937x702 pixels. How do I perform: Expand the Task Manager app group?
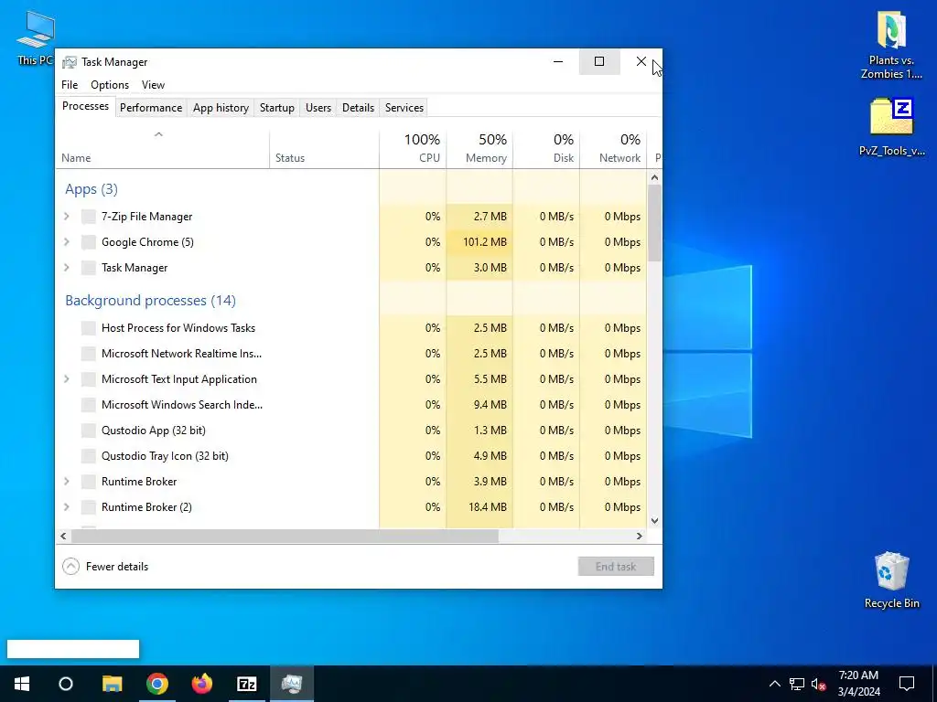pos(67,268)
